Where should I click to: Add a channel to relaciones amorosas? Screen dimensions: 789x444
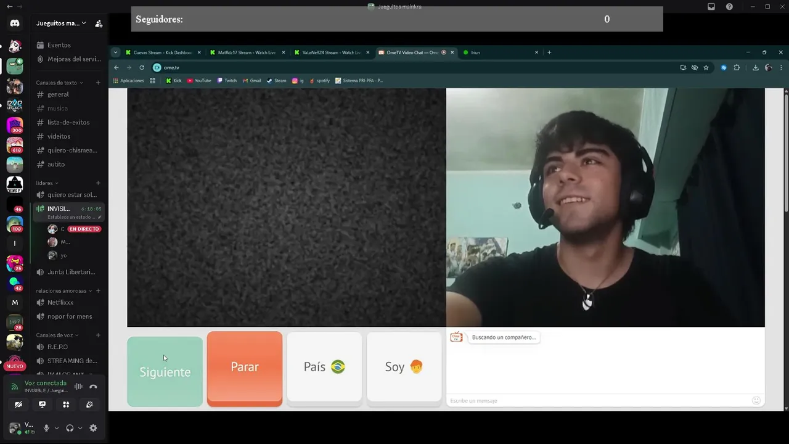click(98, 290)
